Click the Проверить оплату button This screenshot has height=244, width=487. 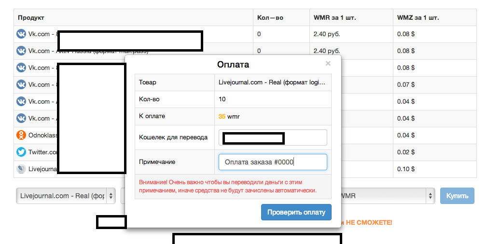(296, 212)
